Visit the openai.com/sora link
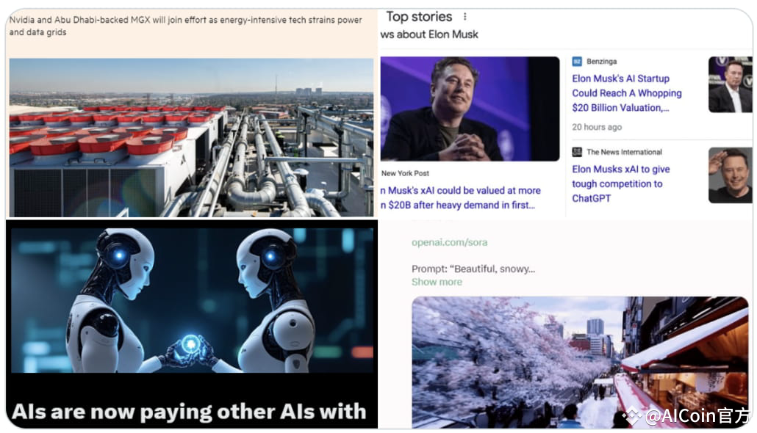Image resolution: width=757 pixels, height=433 pixels. (450, 242)
